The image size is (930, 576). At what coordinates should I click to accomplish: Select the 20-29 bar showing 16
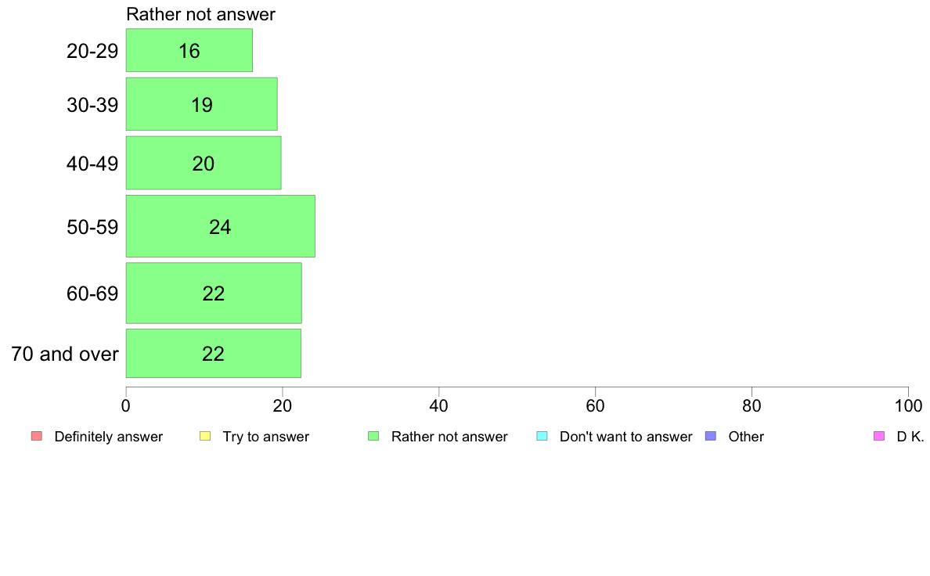[189, 51]
